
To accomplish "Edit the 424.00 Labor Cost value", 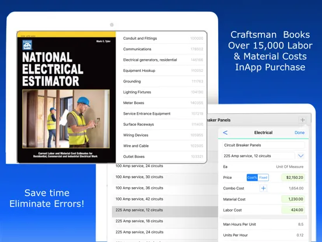I will (x=293, y=210).
